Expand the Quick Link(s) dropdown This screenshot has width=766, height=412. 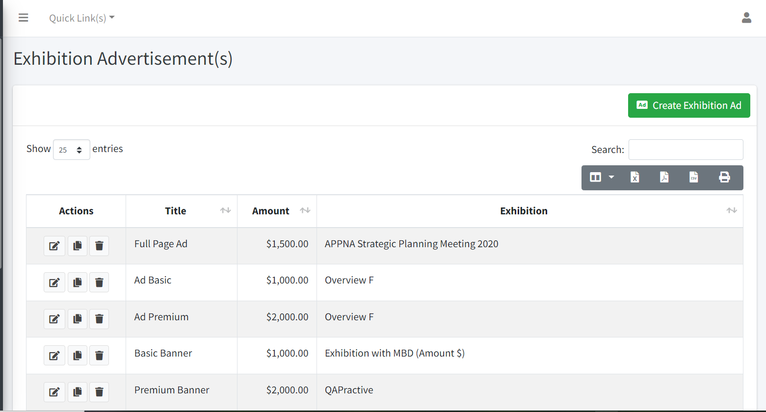pos(81,18)
